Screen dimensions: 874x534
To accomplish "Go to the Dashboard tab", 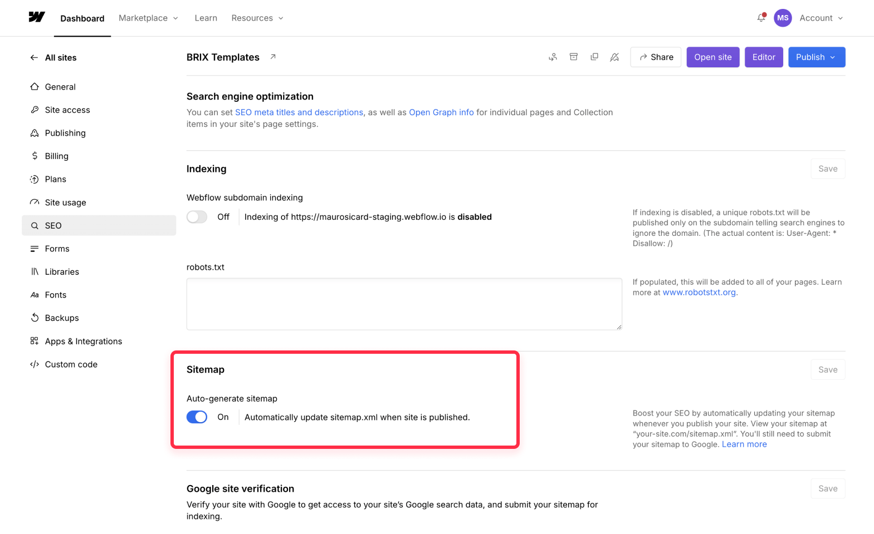I will (x=82, y=18).
